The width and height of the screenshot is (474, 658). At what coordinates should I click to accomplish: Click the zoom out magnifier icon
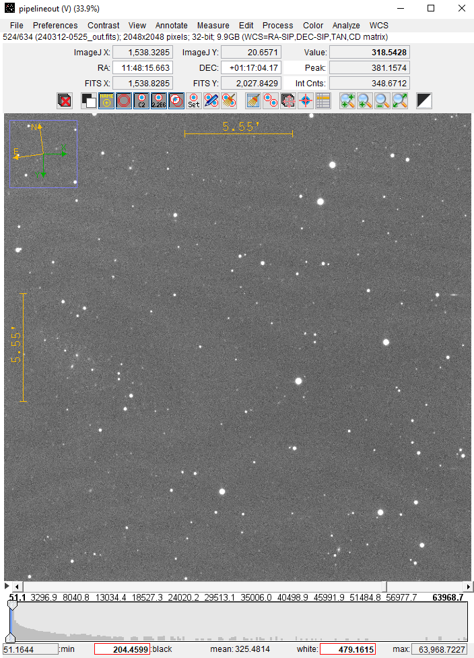coord(382,101)
